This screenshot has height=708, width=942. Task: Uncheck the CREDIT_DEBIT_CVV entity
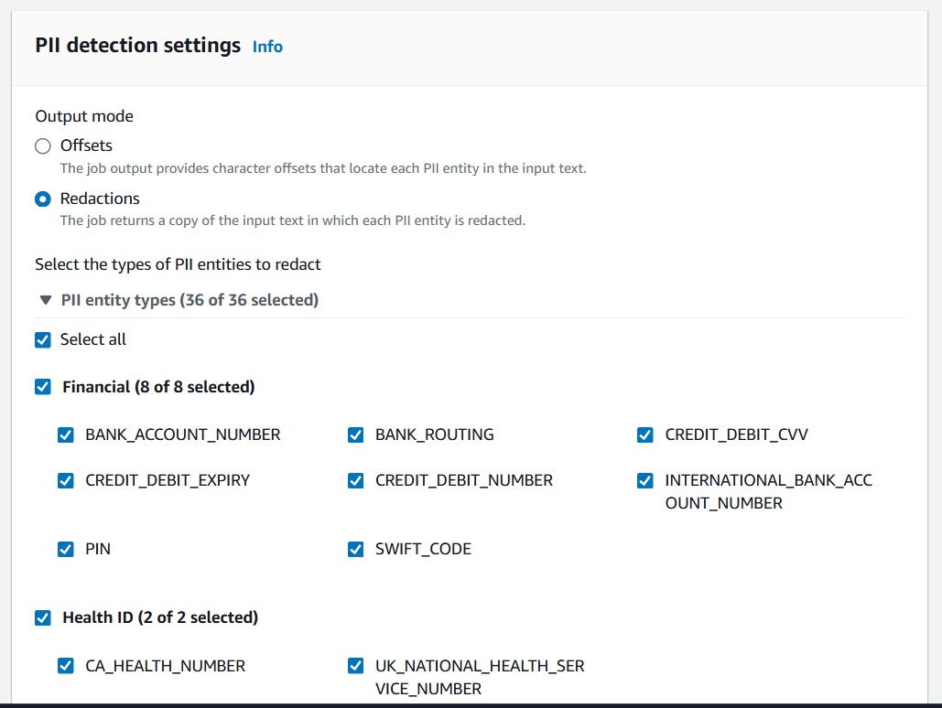pos(644,434)
